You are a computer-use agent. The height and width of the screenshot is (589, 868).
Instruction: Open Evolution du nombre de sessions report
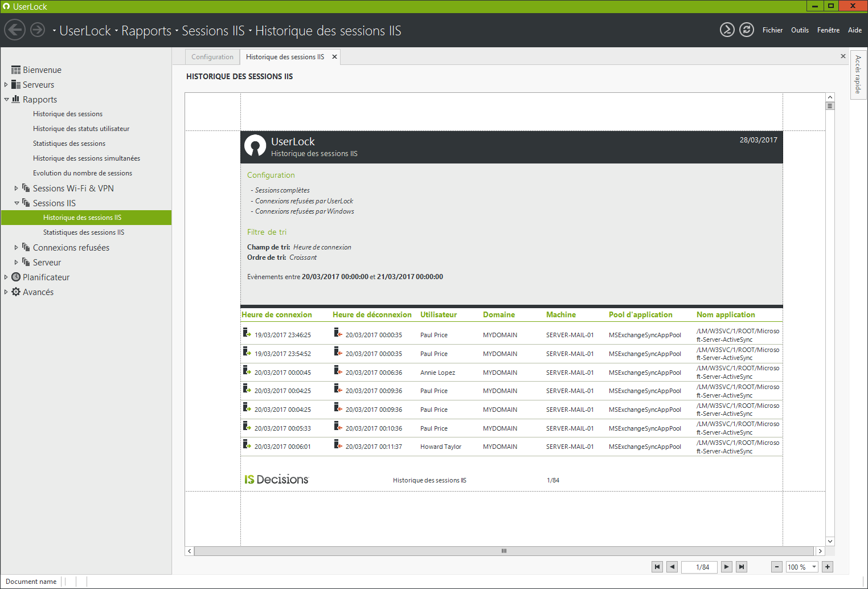(83, 173)
